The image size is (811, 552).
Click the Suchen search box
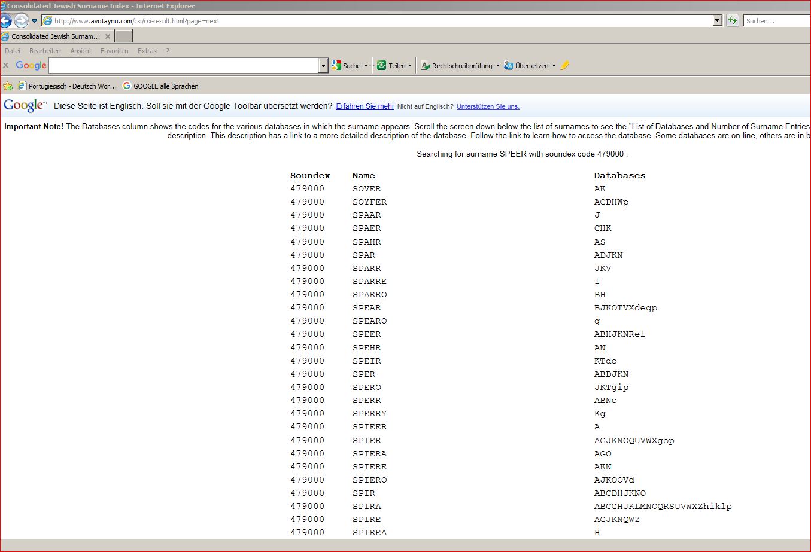(777, 20)
